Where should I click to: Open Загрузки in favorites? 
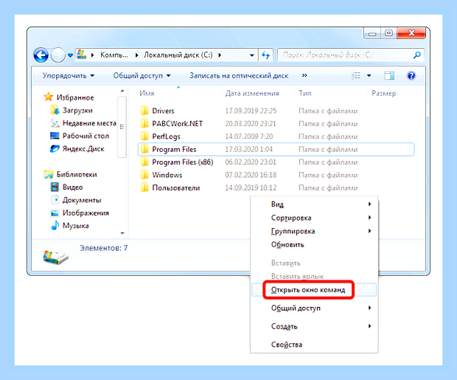click(x=77, y=111)
